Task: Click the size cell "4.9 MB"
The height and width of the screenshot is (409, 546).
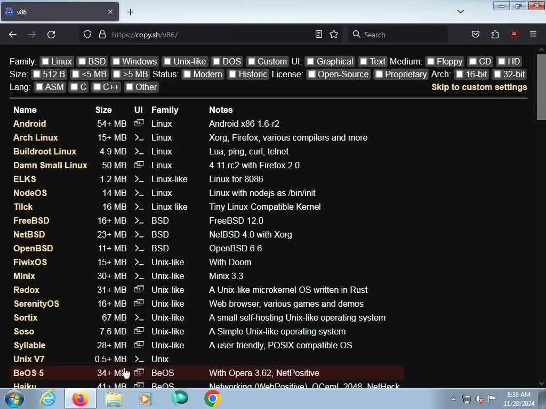Action: point(113,151)
